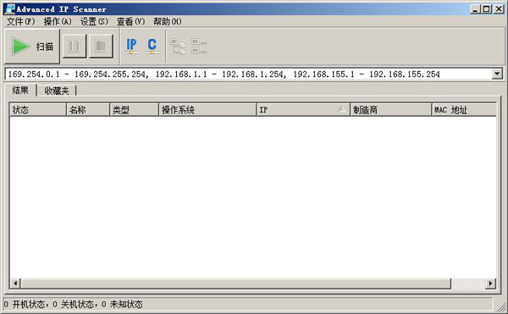Click the status bar device count text

click(x=73, y=305)
